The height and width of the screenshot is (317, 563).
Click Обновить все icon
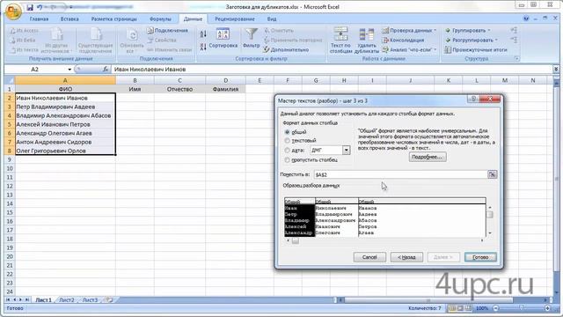(x=132, y=41)
